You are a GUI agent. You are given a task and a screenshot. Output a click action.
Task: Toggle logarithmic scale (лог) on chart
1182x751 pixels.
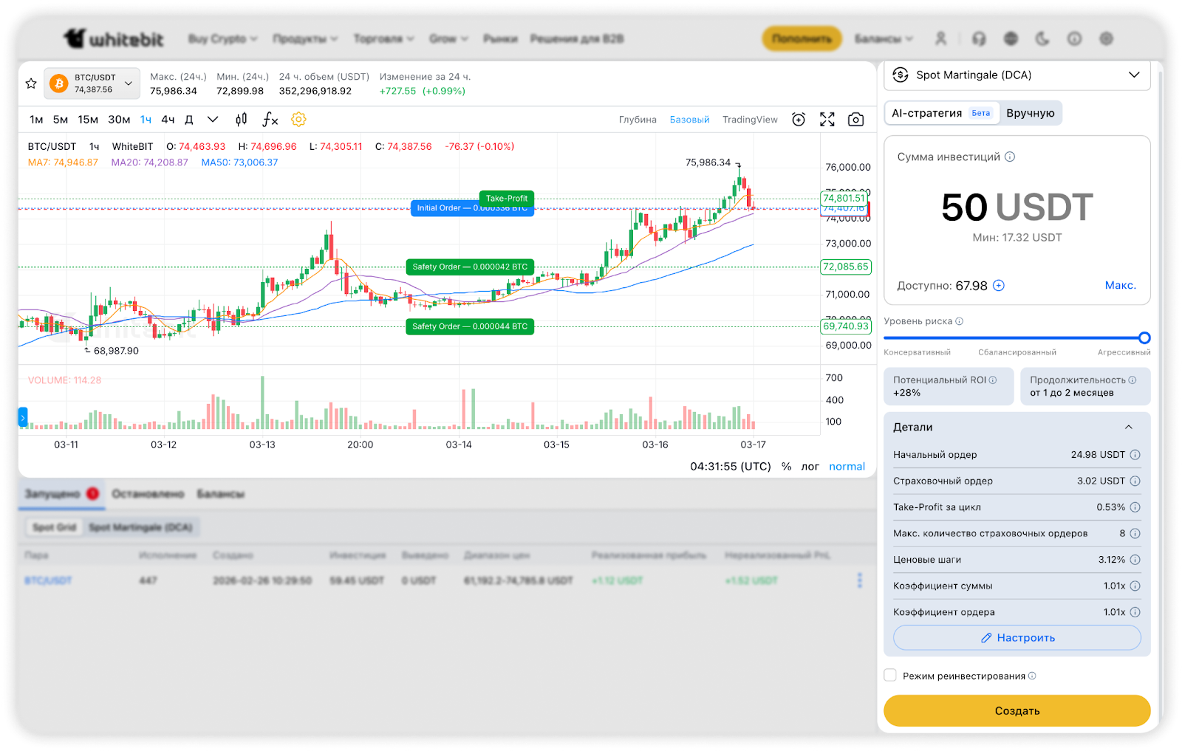coord(810,467)
